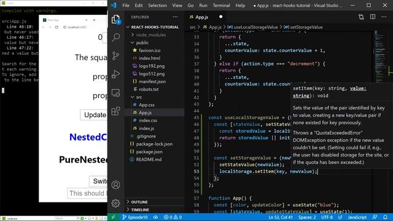The width and height of the screenshot is (393, 221).
Task: Open the Terminal menu
Action: coord(221,6)
